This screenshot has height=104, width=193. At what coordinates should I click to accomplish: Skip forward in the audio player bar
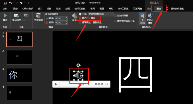pyautogui.click(x=89, y=84)
